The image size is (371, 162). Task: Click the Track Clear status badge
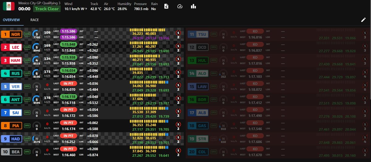pyautogui.click(x=47, y=9)
